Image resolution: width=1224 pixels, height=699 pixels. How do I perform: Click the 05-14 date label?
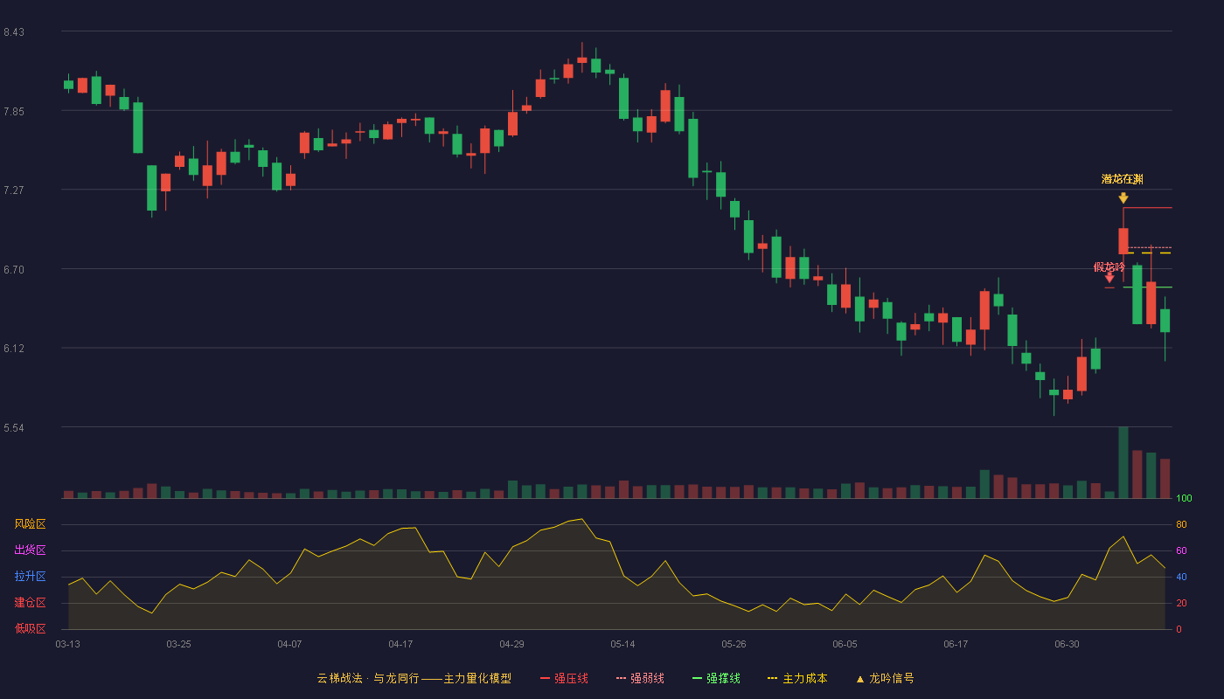[x=622, y=644]
